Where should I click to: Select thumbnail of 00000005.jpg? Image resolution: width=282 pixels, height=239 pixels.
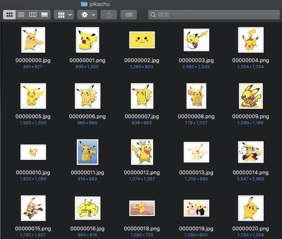pos(33,96)
